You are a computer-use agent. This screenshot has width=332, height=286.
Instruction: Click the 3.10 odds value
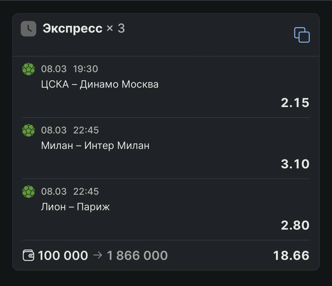[295, 164]
